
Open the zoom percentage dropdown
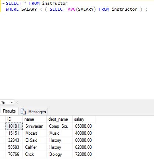point(12,102)
